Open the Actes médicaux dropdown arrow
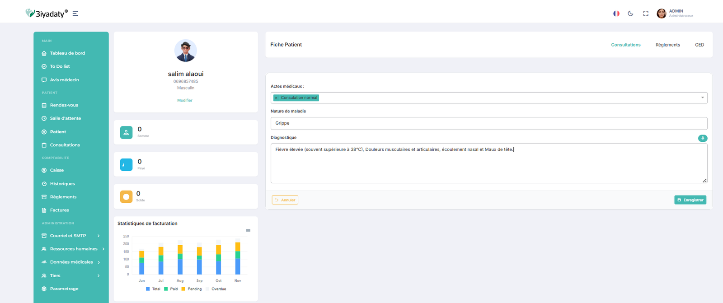The image size is (723, 303). point(702,98)
